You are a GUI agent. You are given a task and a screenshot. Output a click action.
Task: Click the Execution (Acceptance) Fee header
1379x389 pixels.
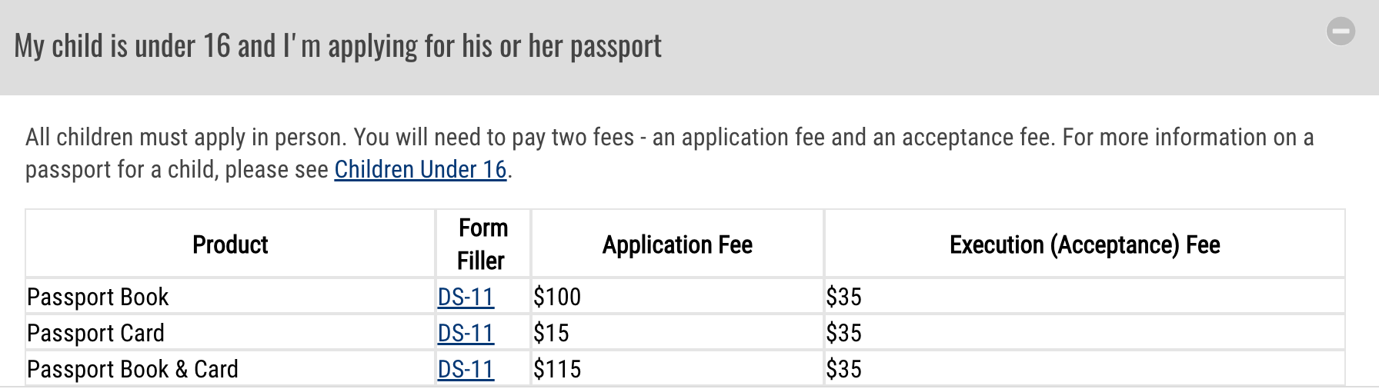1084,244
